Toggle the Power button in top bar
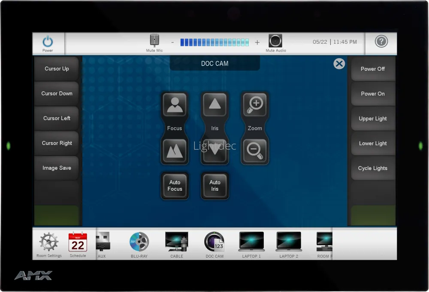 coord(48,42)
